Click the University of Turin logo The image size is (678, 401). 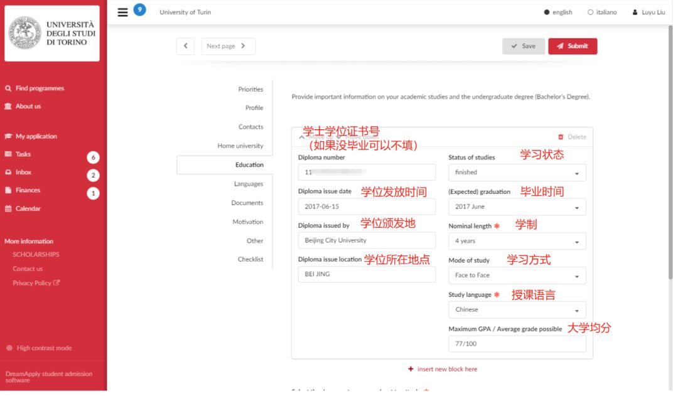pos(52,33)
